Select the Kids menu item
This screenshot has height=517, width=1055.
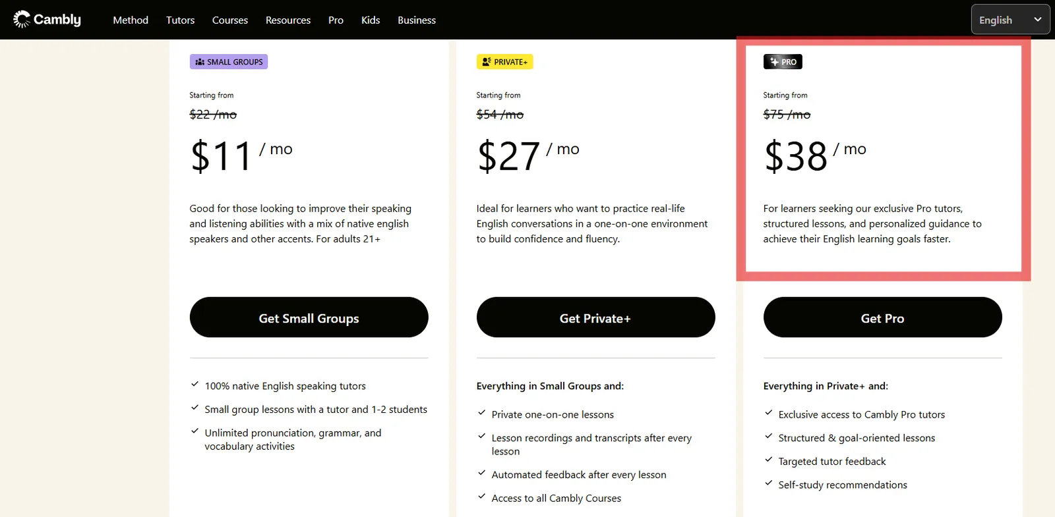pos(370,20)
